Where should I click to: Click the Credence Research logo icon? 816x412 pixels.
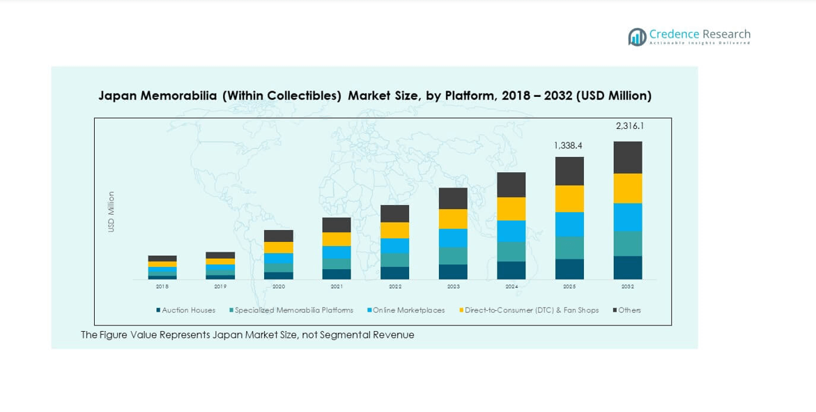pos(637,37)
